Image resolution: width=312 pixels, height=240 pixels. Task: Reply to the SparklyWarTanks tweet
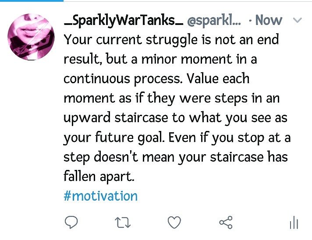pos(71,223)
